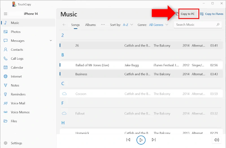Image resolution: width=226 pixels, height=148 pixels.
Task: Select the song Ballad of Mr Jones (Live)
Action: tap(92, 65)
